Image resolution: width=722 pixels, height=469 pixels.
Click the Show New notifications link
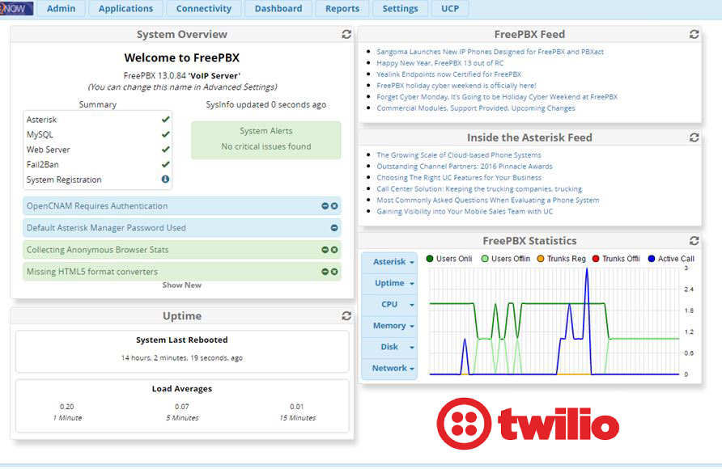pos(182,285)
